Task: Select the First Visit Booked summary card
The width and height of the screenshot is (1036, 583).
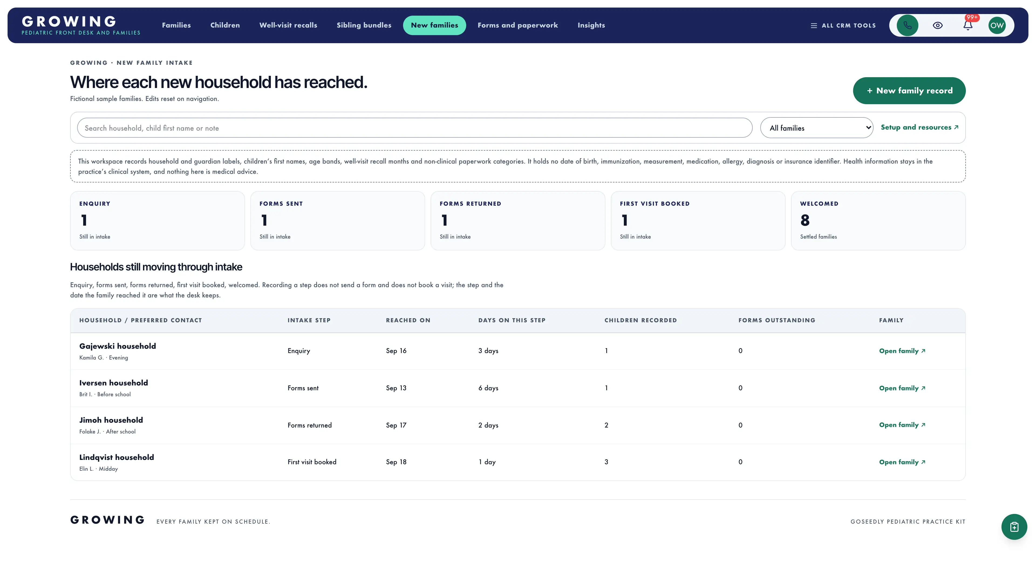Action: 698,221
